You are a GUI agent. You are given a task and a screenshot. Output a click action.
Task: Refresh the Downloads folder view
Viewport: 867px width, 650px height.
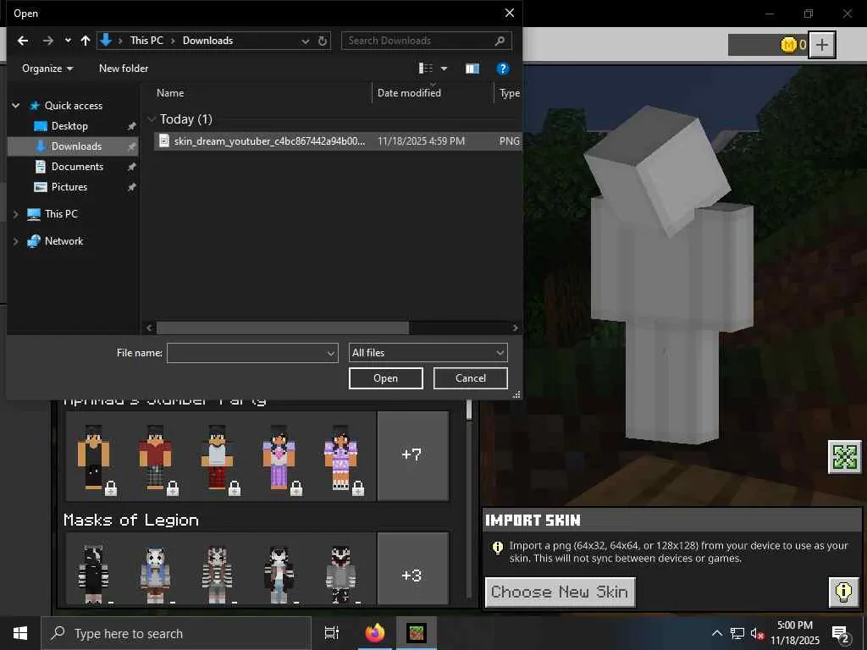[323, 41]
